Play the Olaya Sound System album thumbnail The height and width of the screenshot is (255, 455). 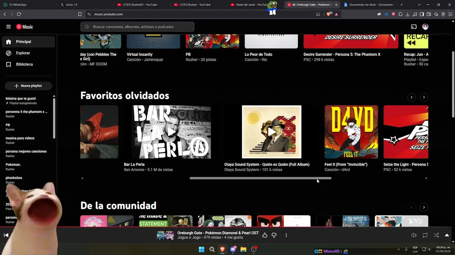[x=271, y=132]
